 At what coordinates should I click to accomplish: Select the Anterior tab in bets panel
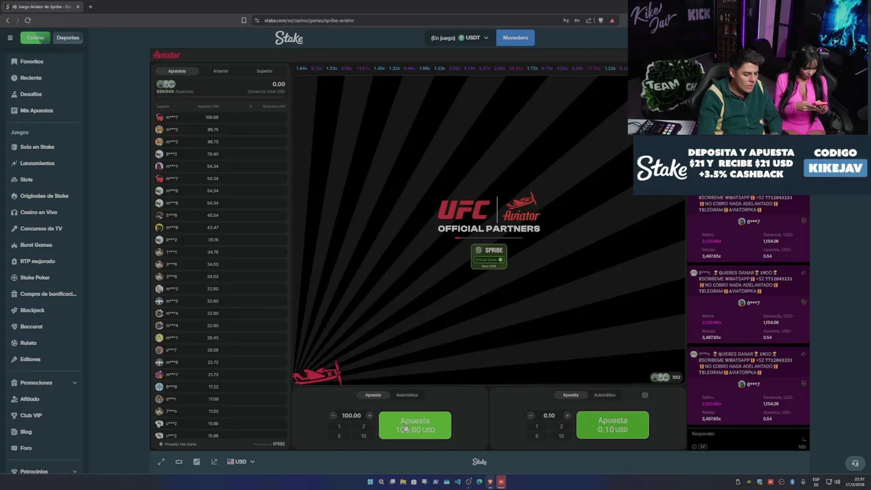tap(220, 71)
